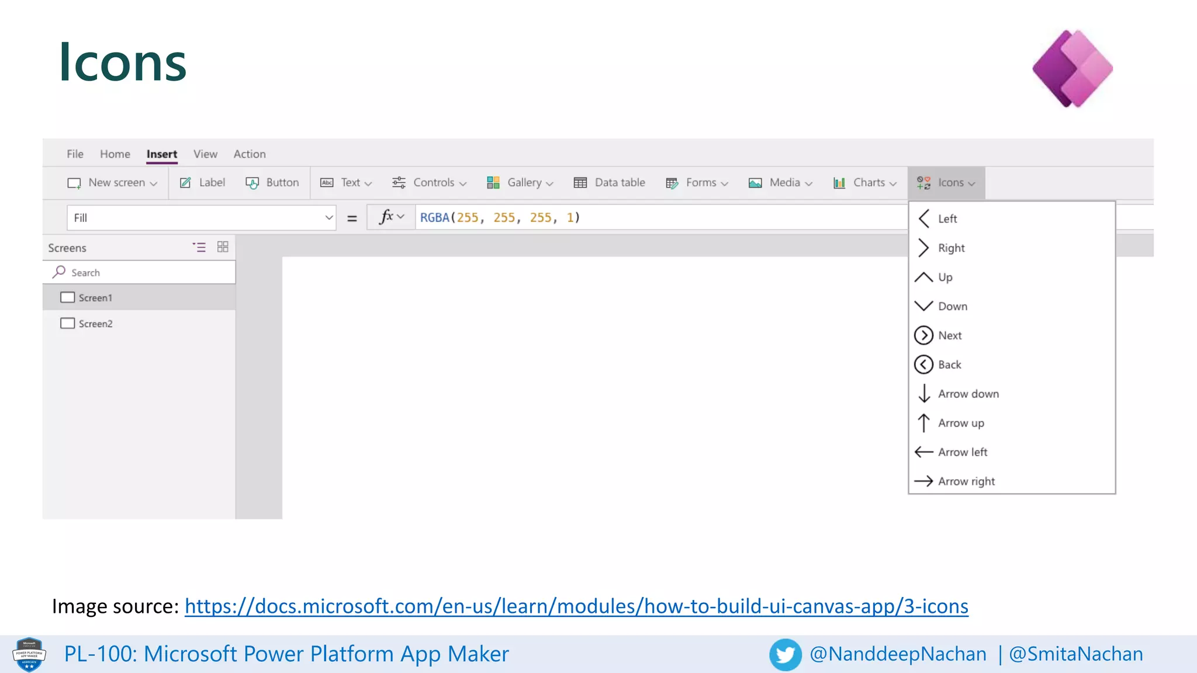Click the RGBA formula bar
Viewport: 1197px width, 673px height.
click(661, 217)
